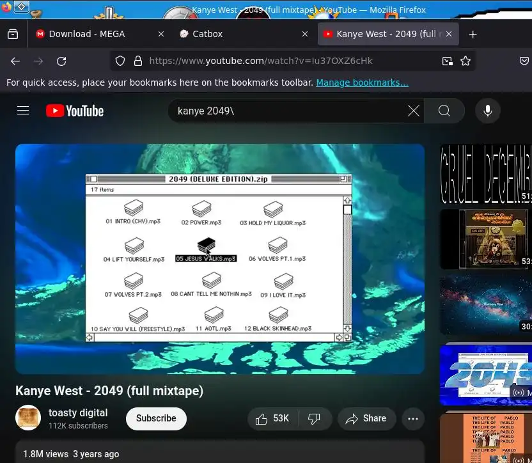Click the 112K subscribers text

[x=78, y=426]
